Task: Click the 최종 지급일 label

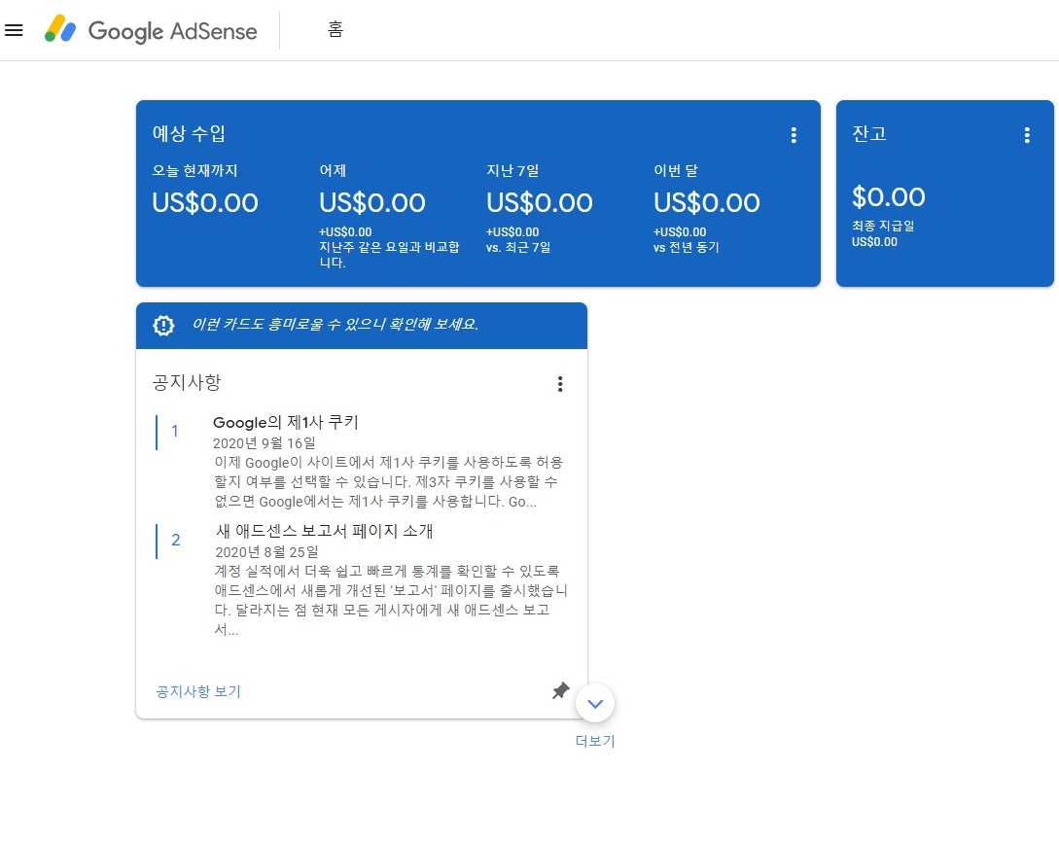Action: point(883,226)
